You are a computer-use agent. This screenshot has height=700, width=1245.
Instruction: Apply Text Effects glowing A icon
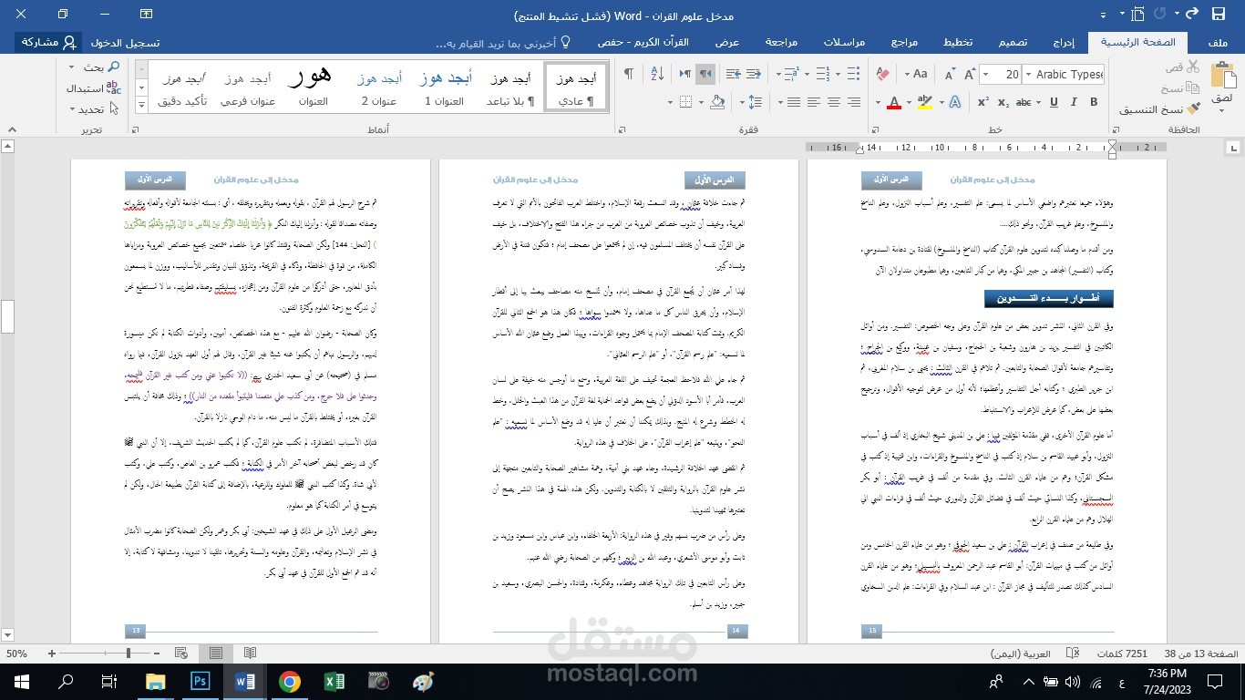pyautogui.click(x=956, y=102)
